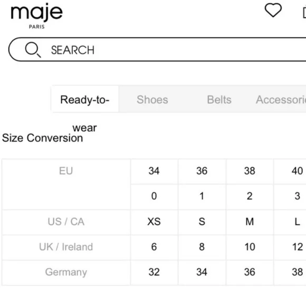Select the Ready-to-wear tab
This screenshot has width=306, height=306.
[x=85, y=99]
